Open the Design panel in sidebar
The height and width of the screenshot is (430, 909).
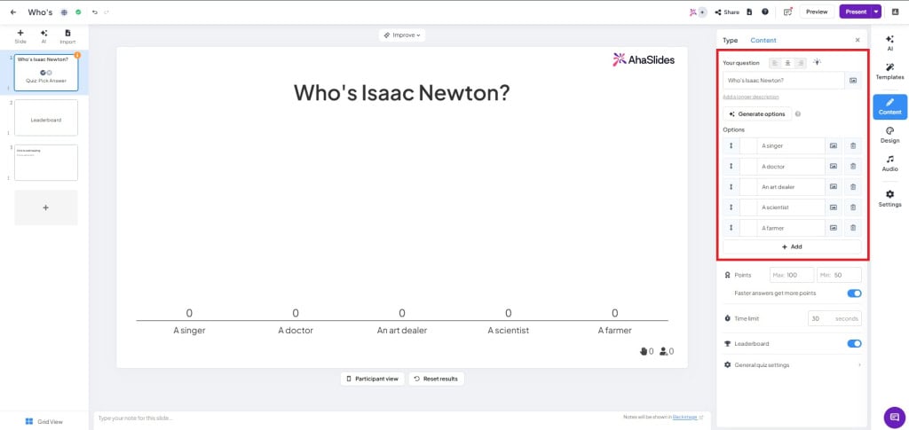889,134
